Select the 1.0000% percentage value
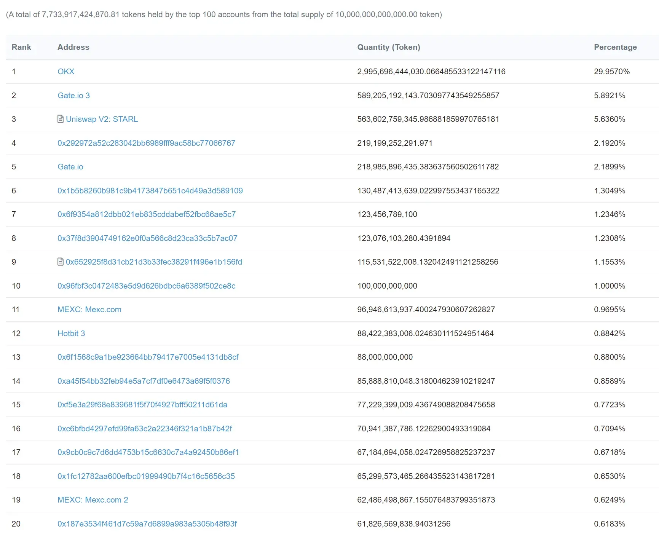Image resolution: width=659 pixels, height=533 pixels. click(610, 286)
